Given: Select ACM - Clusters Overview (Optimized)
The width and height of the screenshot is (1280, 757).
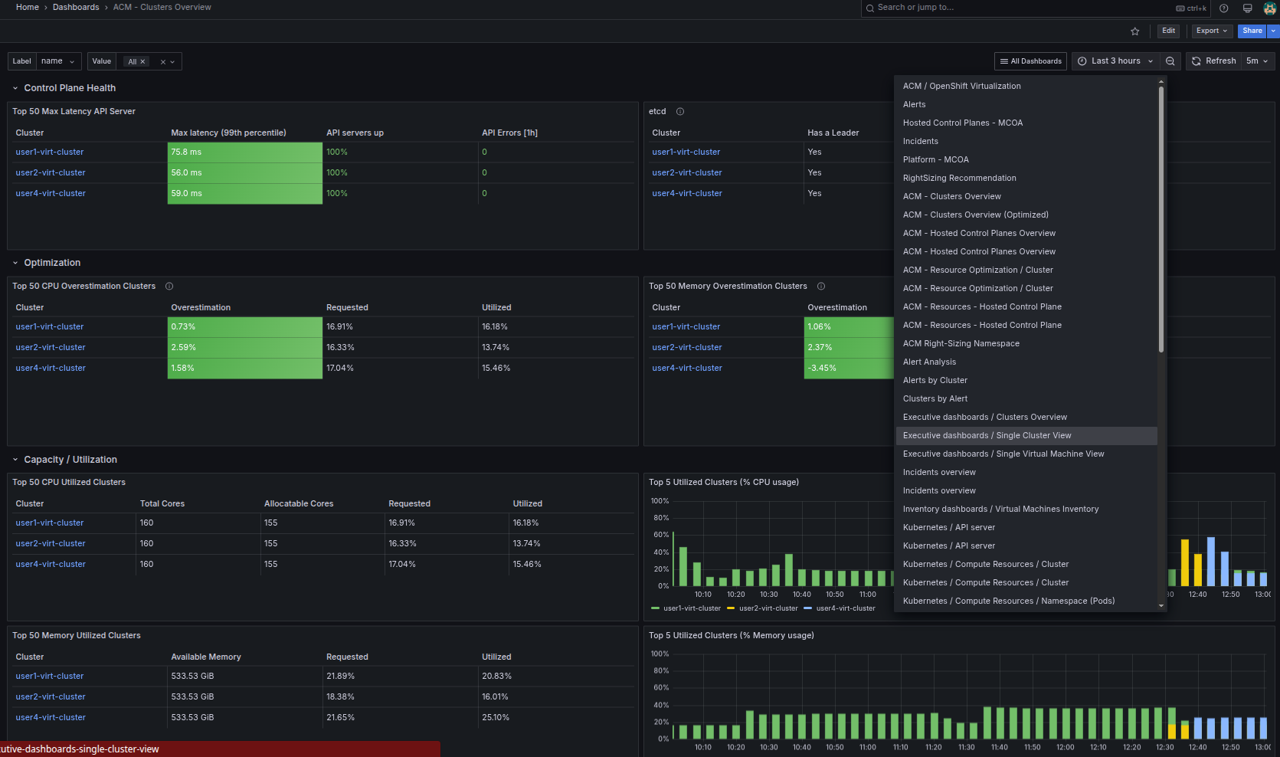Looking at the screenshot, I should click(1026, 215).
